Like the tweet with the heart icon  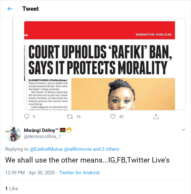pyautogui.click(x=113, y=116)
